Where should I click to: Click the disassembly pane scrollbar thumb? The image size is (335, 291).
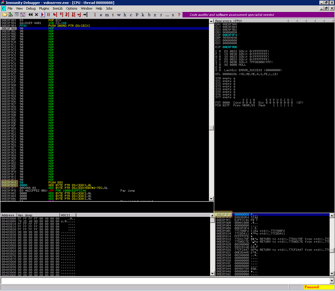[211, 128]
